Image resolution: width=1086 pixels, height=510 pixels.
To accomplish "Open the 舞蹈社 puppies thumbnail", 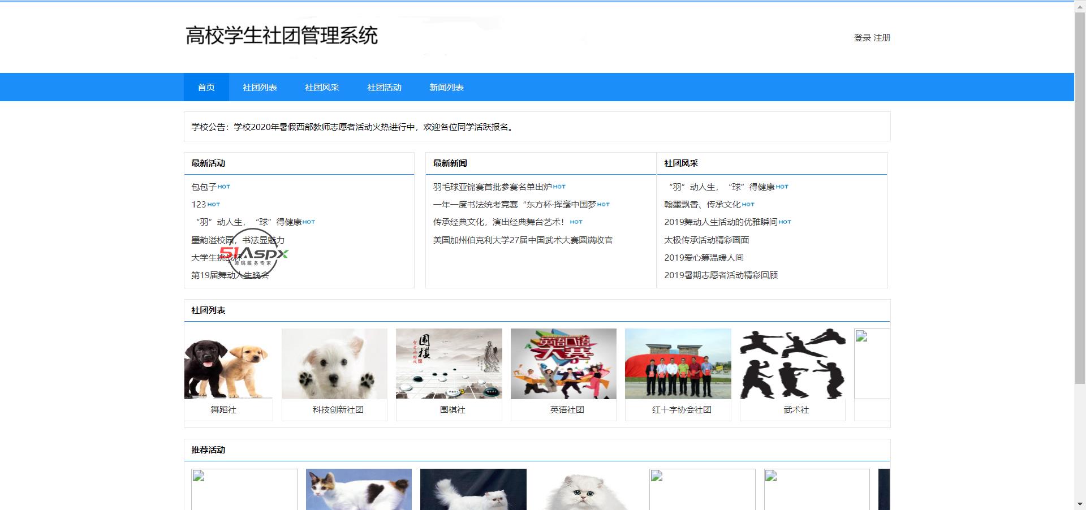I will (228, 364).
